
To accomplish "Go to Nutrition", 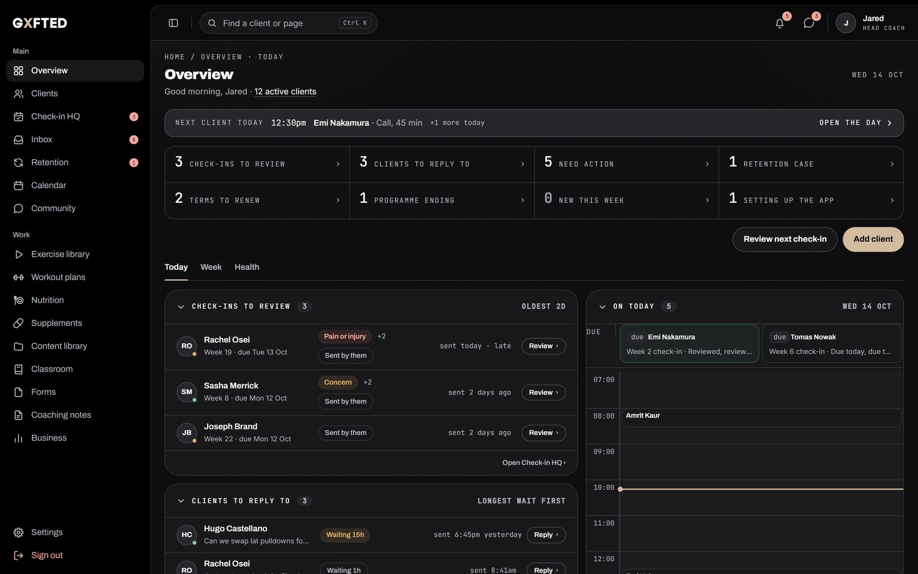I will point(75,300).
